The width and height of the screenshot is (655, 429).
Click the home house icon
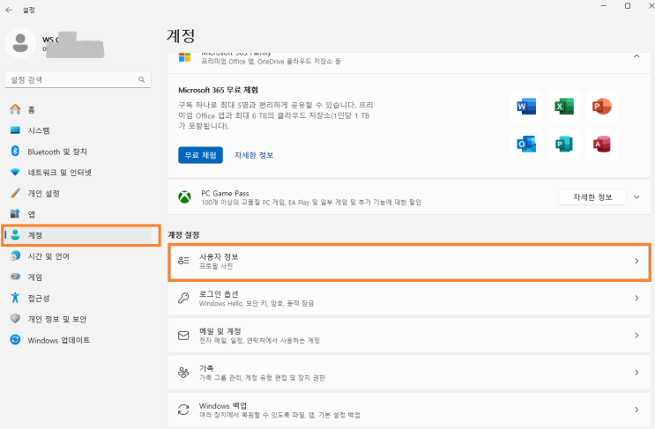15,109
